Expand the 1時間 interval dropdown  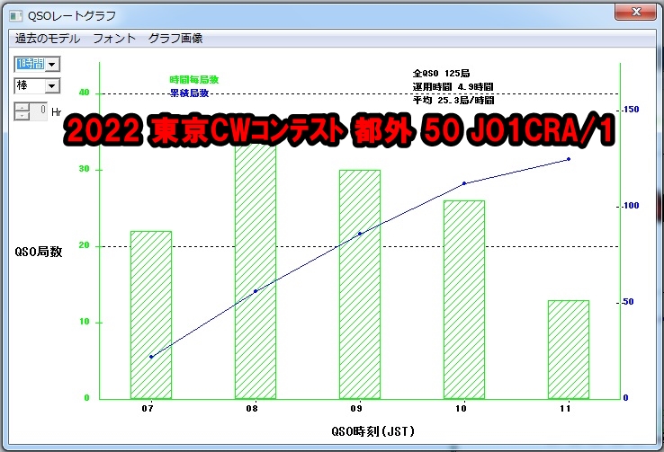52,64
